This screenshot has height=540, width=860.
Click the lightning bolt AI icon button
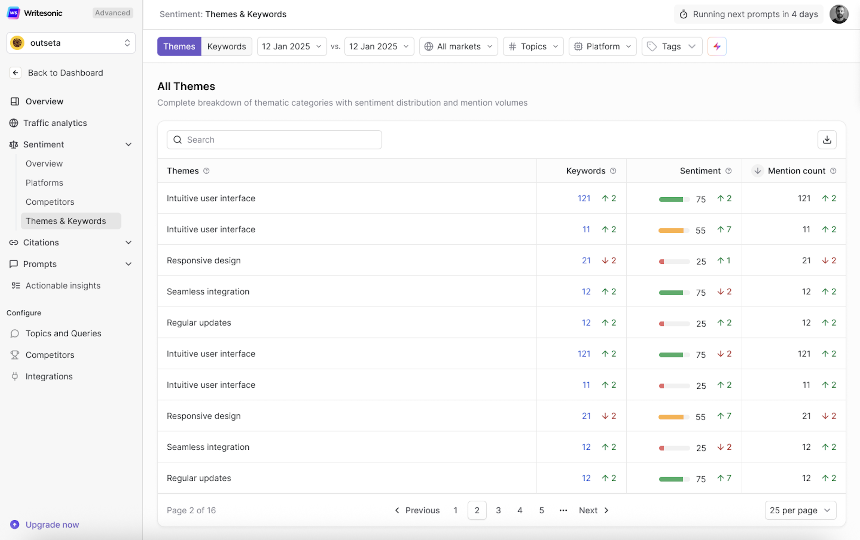tap(716, 46)
